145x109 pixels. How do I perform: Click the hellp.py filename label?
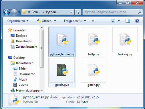[x=94, y=54]
